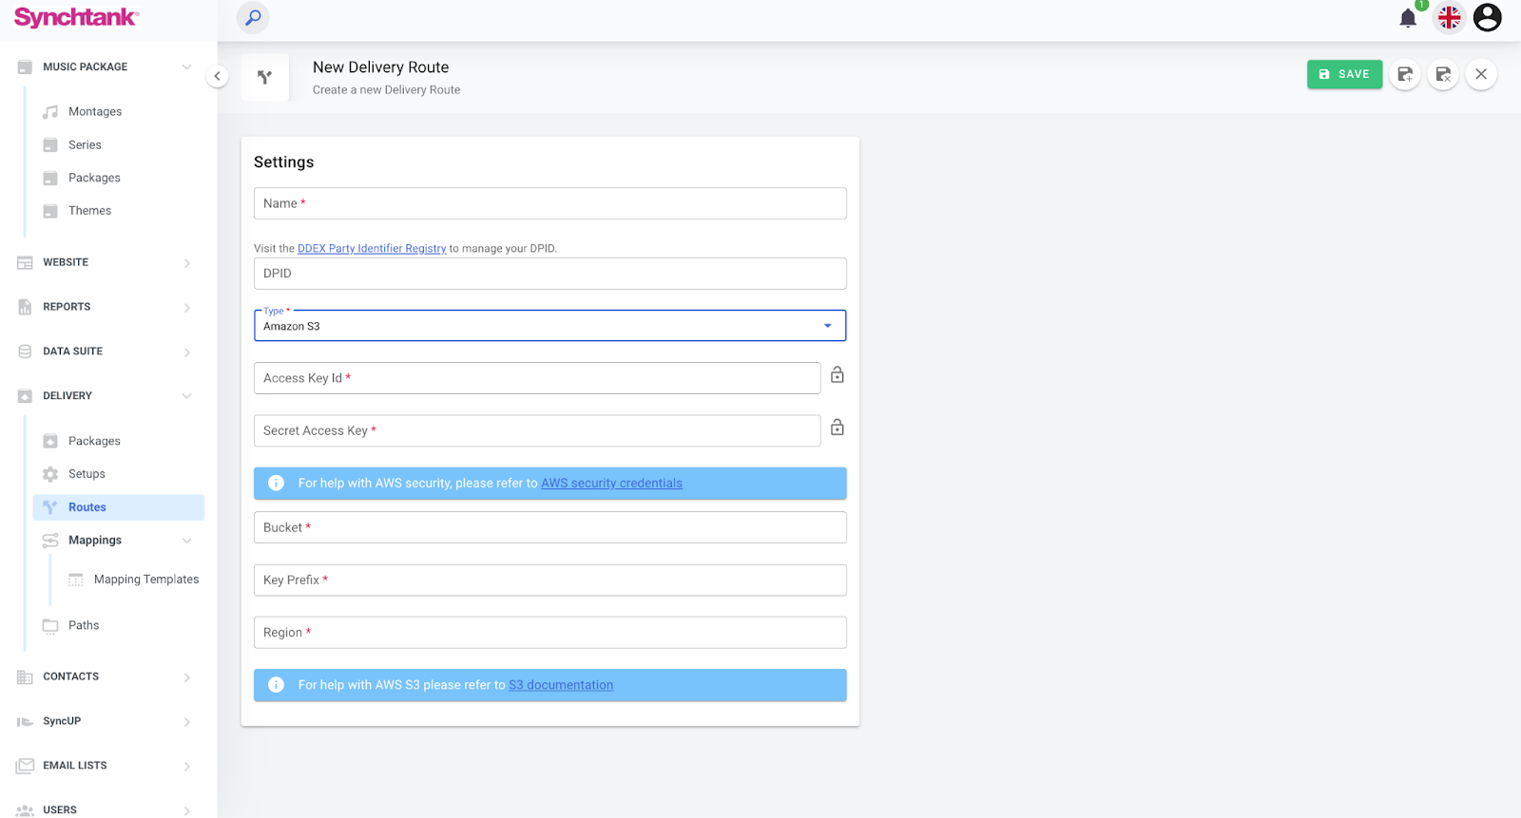This screenshot has height=818, width=1521.
Task: Select Routes in the sidebar
Action: point(87,507)
